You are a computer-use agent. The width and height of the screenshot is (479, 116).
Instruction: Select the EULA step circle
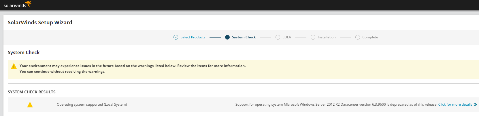278,37
